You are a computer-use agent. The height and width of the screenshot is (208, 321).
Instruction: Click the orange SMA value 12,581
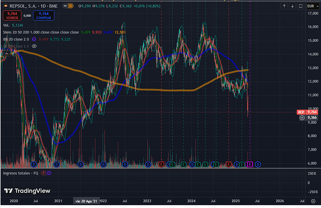tap(120, 32)
